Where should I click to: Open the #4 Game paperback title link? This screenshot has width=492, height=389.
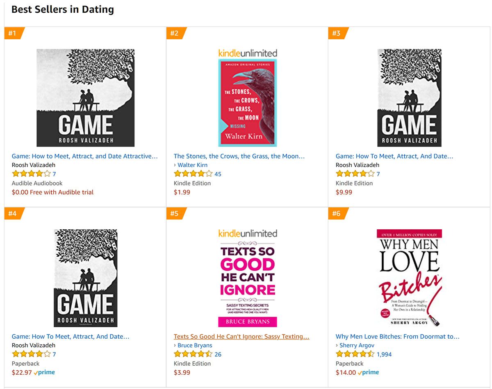coord(70,336)
